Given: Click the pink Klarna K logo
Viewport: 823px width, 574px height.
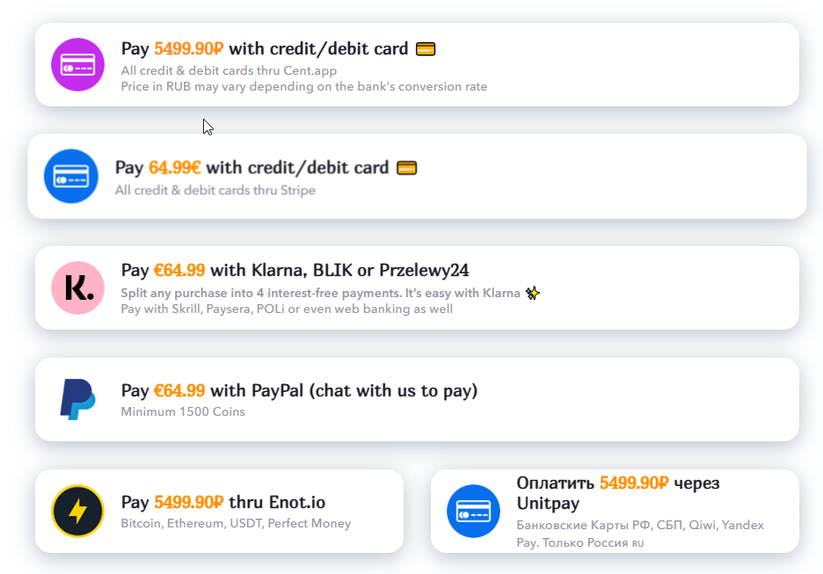Looking at the screenshot, I should [x=77, y=287].
